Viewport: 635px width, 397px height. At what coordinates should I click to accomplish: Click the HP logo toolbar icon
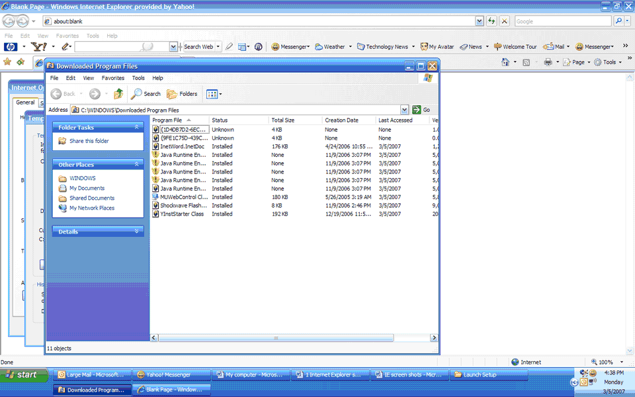coord(11,46)
